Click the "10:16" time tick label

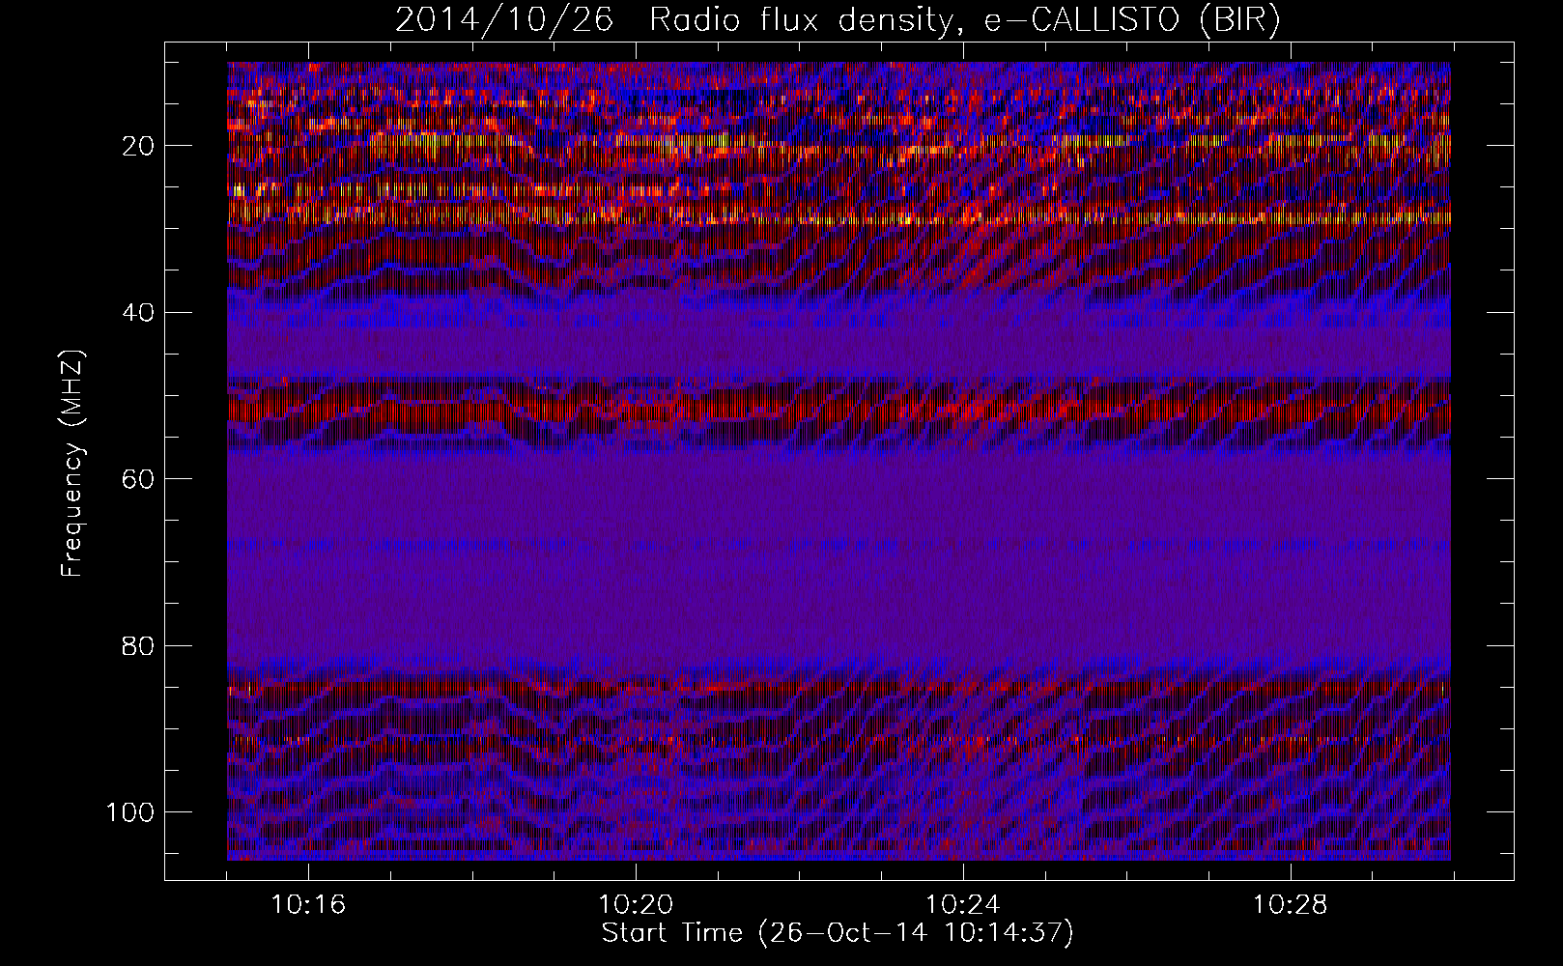point(308,905)
